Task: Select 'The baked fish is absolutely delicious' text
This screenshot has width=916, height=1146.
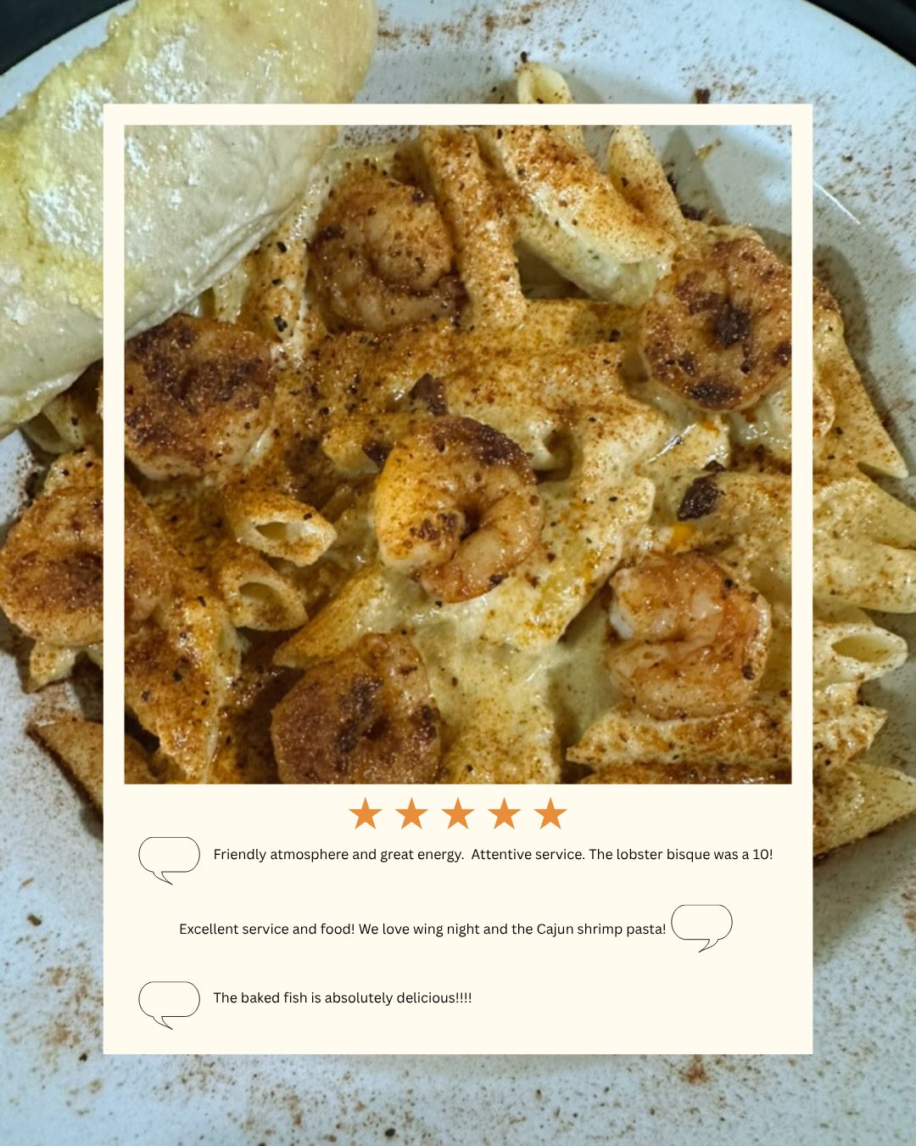Action: (x=343, y=997)
